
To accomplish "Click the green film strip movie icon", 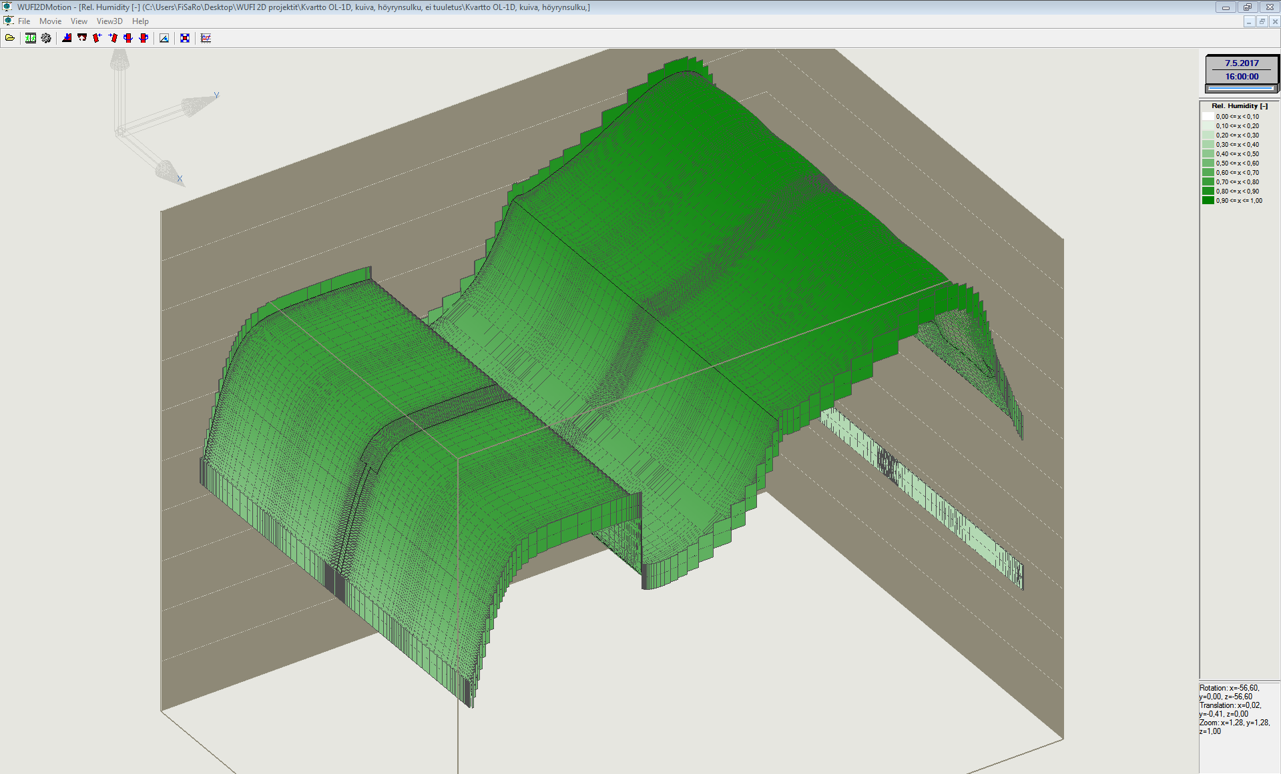I will pyautogui.click(x=31, y=38).
